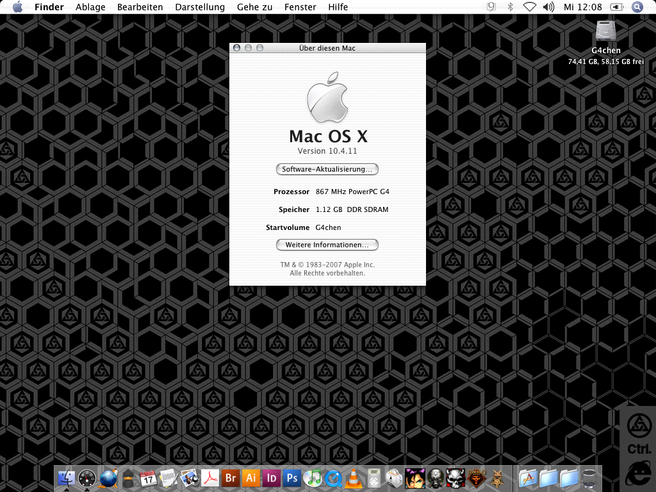Viewport: 656px width, 492px height.
Task: Click the Software-Aktualisierung… button
Action: (327, 169)
